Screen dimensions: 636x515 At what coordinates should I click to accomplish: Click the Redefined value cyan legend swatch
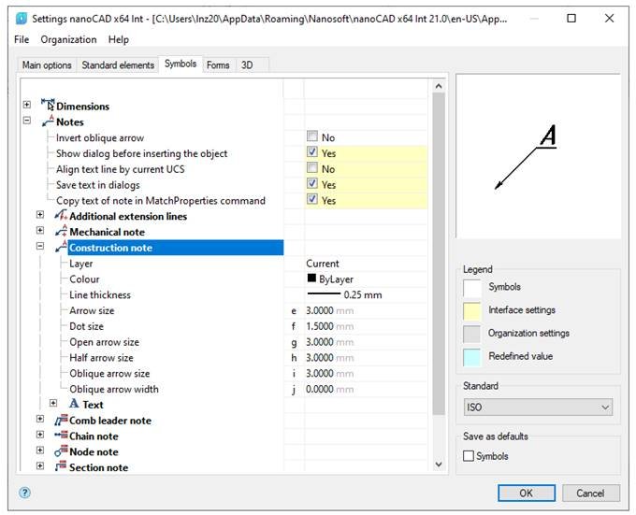pyautogui.click(x=471, y=357)
